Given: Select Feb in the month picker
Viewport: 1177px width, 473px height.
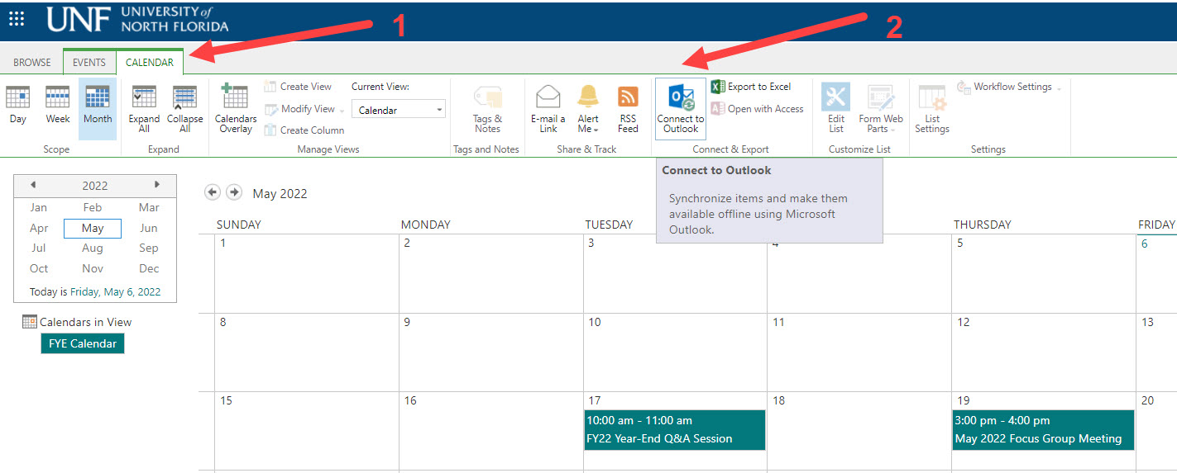Looking at the screenshot, I should [93, 207].
